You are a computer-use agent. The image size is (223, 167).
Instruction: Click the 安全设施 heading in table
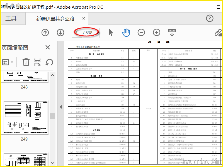(96, 130)
